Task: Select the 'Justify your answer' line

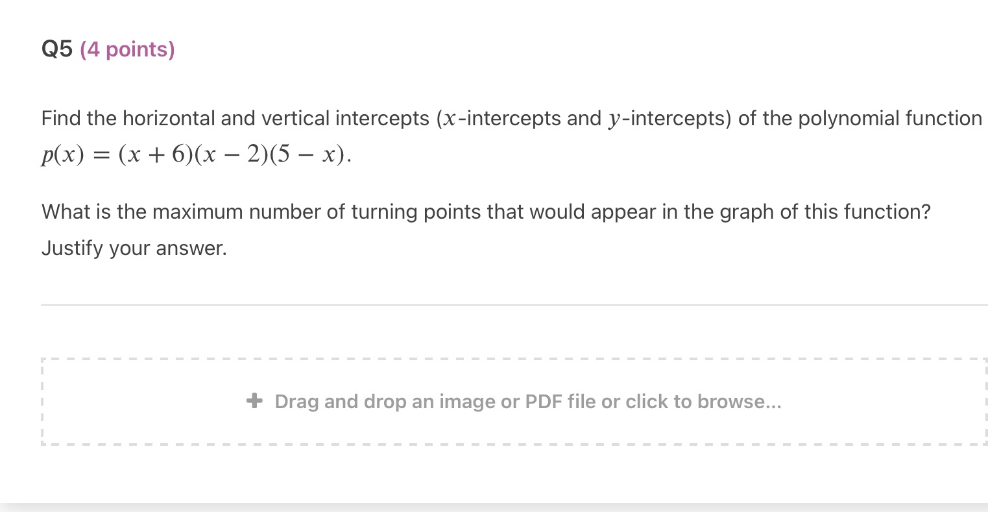Action: pos(134,248)
